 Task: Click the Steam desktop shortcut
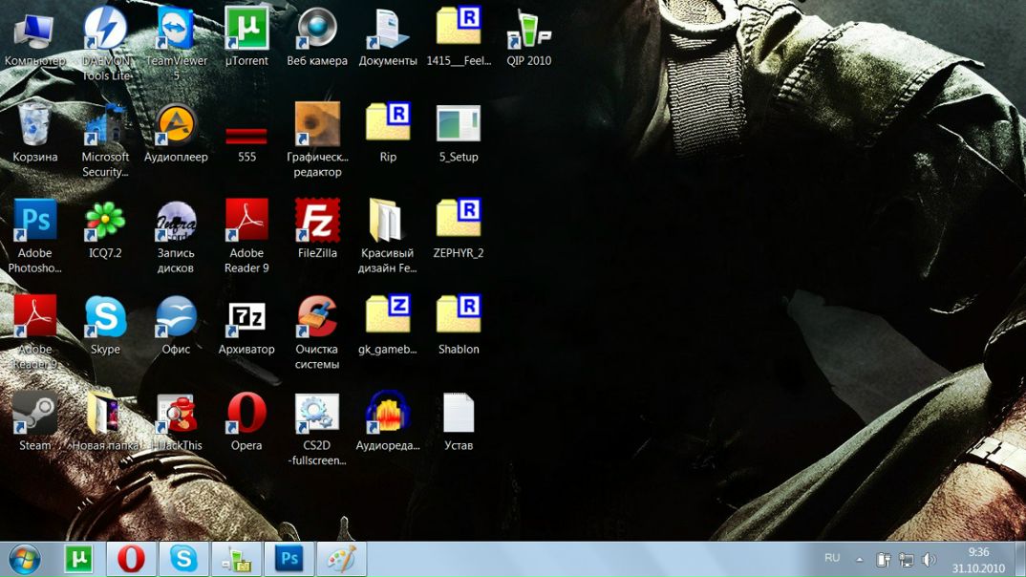(x=35, y=414)
